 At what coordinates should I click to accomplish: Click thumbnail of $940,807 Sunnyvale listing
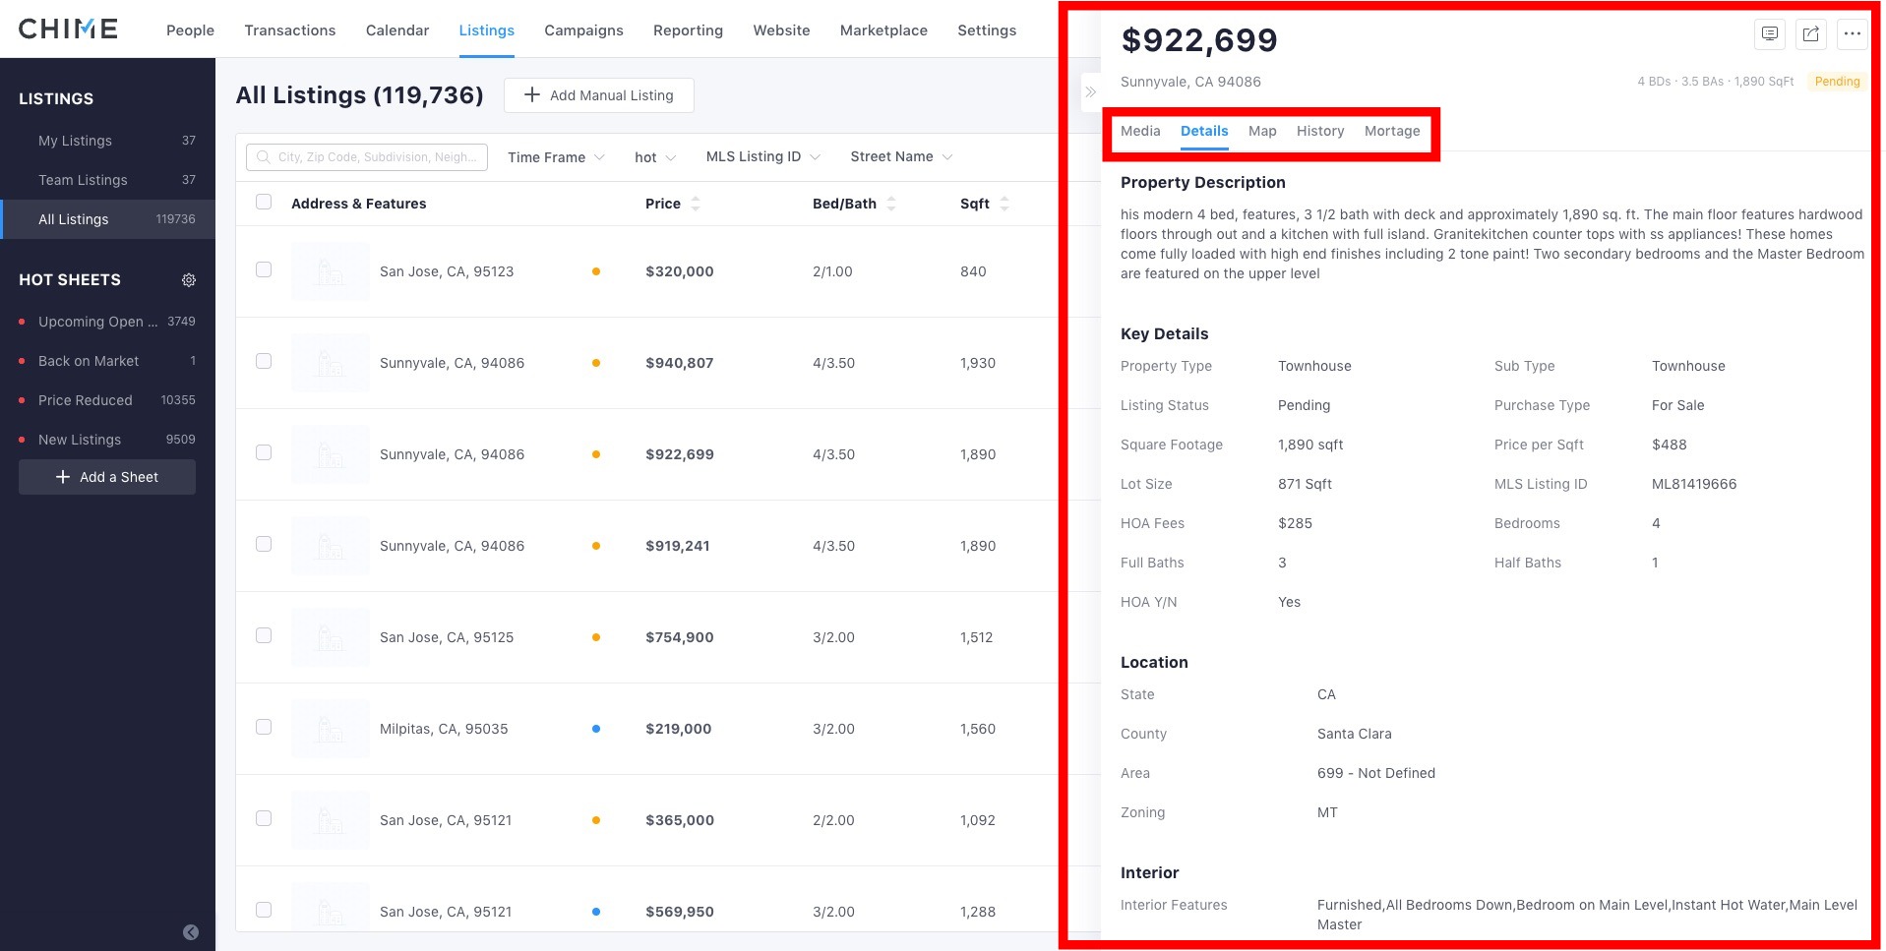331,363
